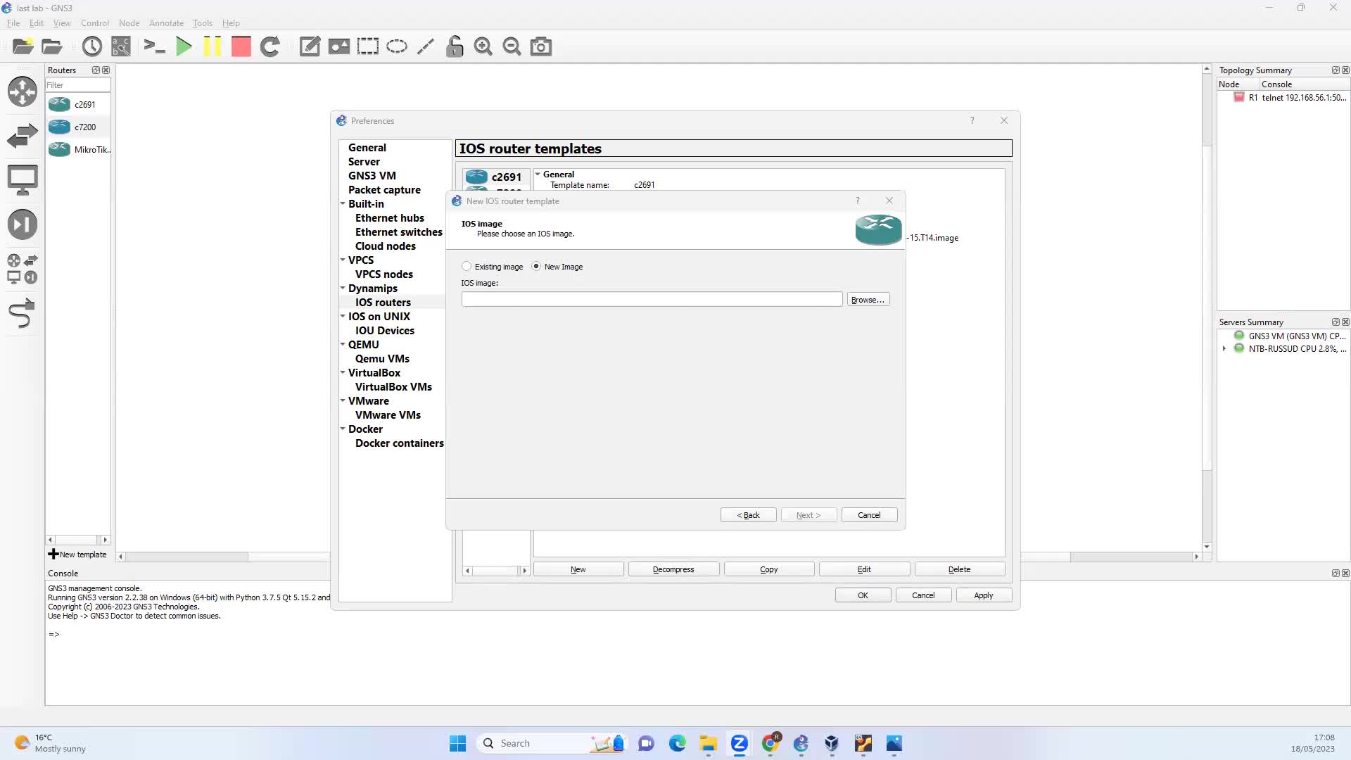Click the yellow Suspend all nodes icon
Viewport: 1351px width, 760px height.
pyautogui.click(x=212, y=46)
